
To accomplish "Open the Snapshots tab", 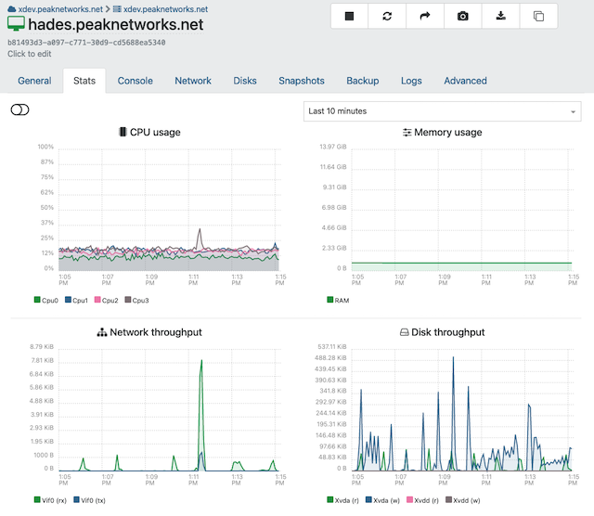I will pos(302,81).
